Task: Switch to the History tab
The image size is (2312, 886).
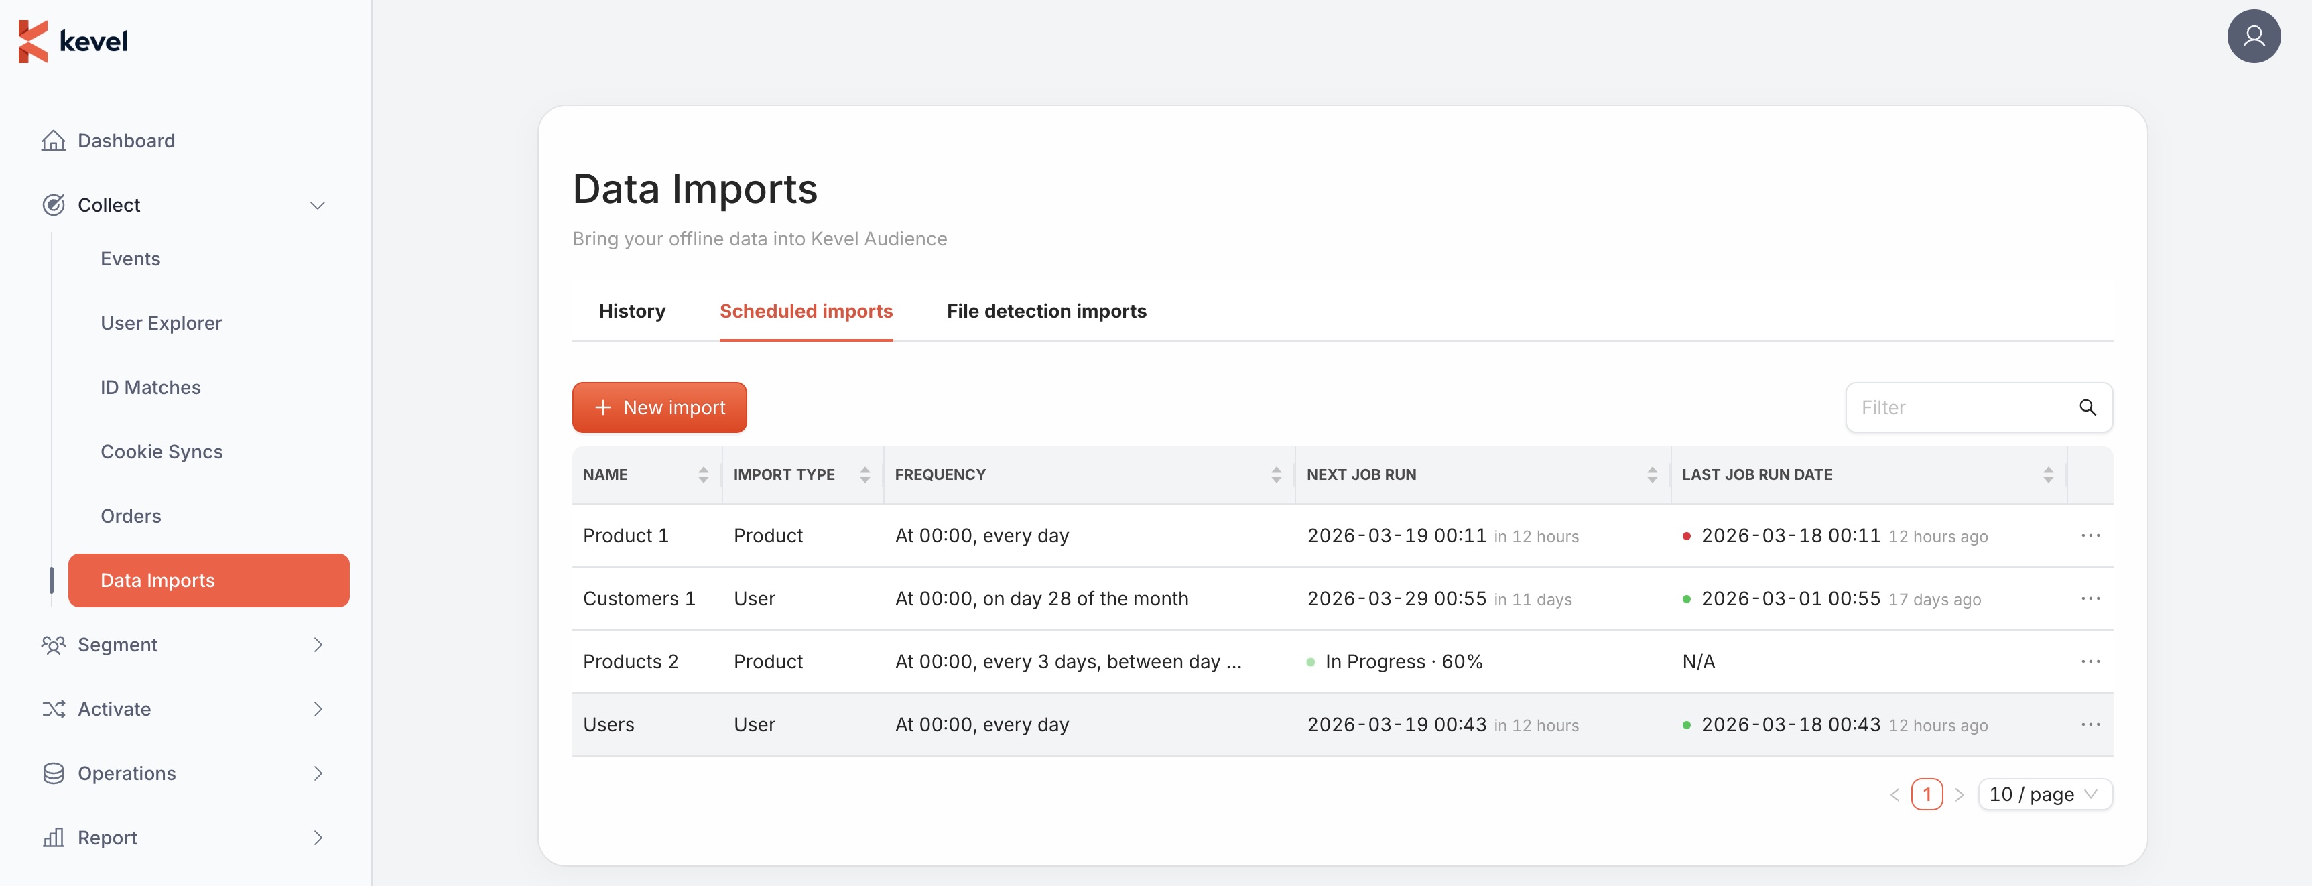Action: pos(632,310)
